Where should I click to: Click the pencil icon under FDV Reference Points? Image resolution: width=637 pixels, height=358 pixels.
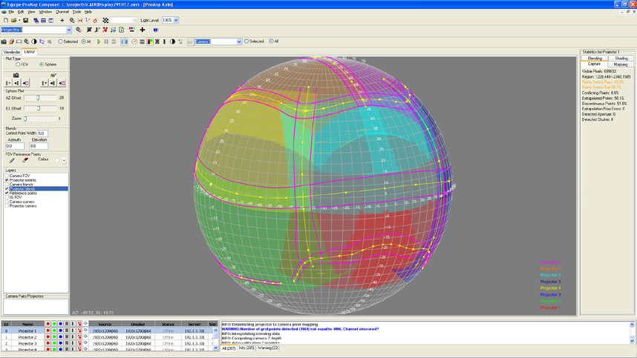(12, 159)
